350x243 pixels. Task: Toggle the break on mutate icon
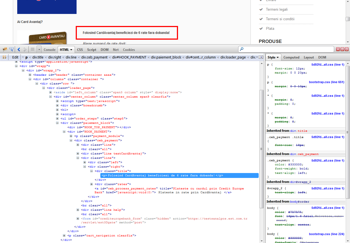tap(5, 57)
